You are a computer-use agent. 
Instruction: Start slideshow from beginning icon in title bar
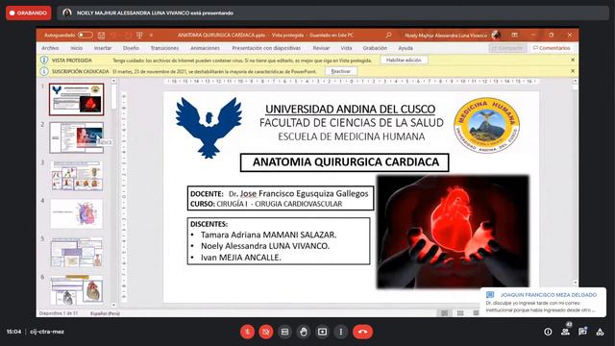pos(139,36)
